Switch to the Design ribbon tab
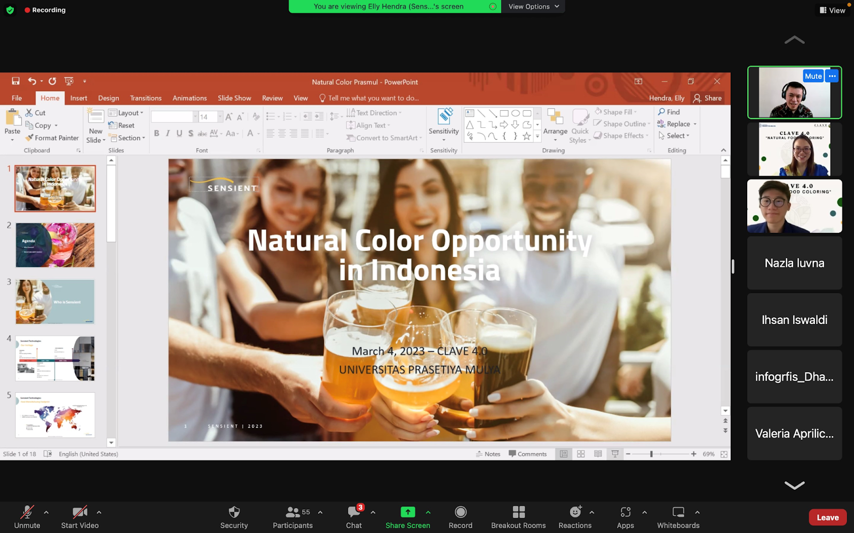This screenshot has width=854, height=533. (108, 98)
